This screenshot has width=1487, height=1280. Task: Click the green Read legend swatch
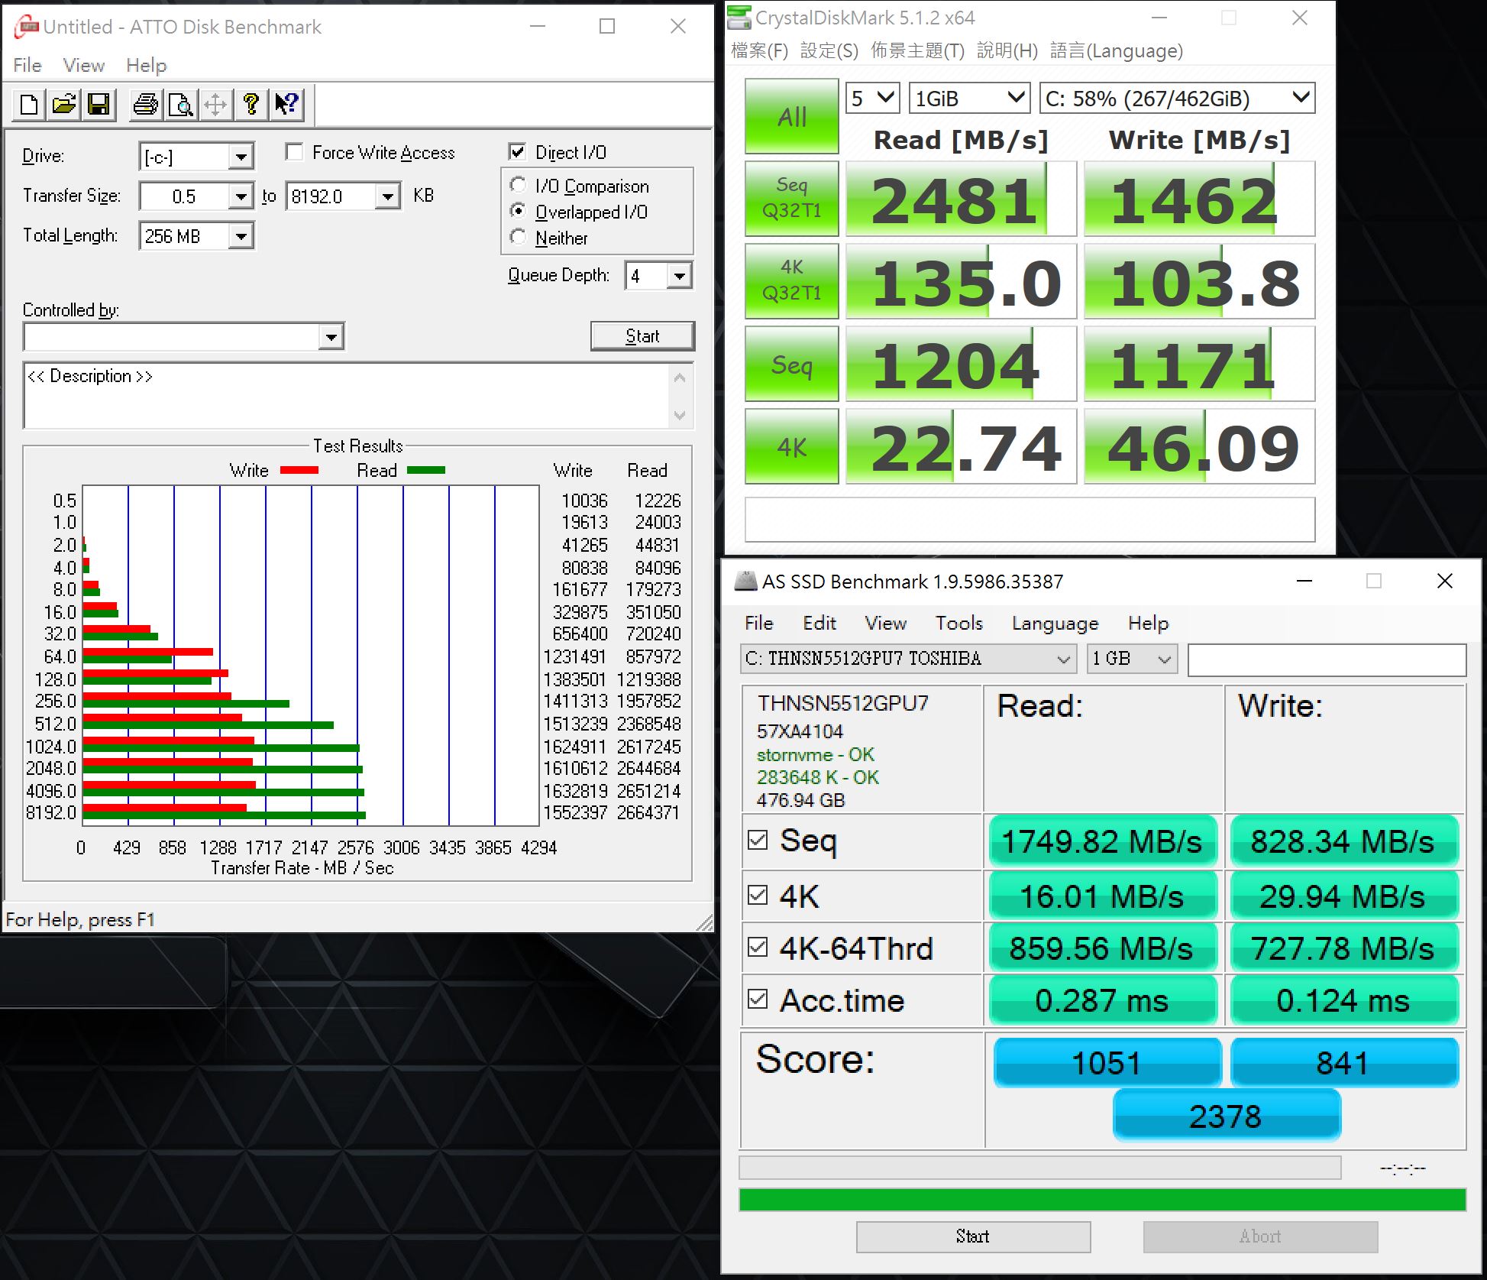426,471
